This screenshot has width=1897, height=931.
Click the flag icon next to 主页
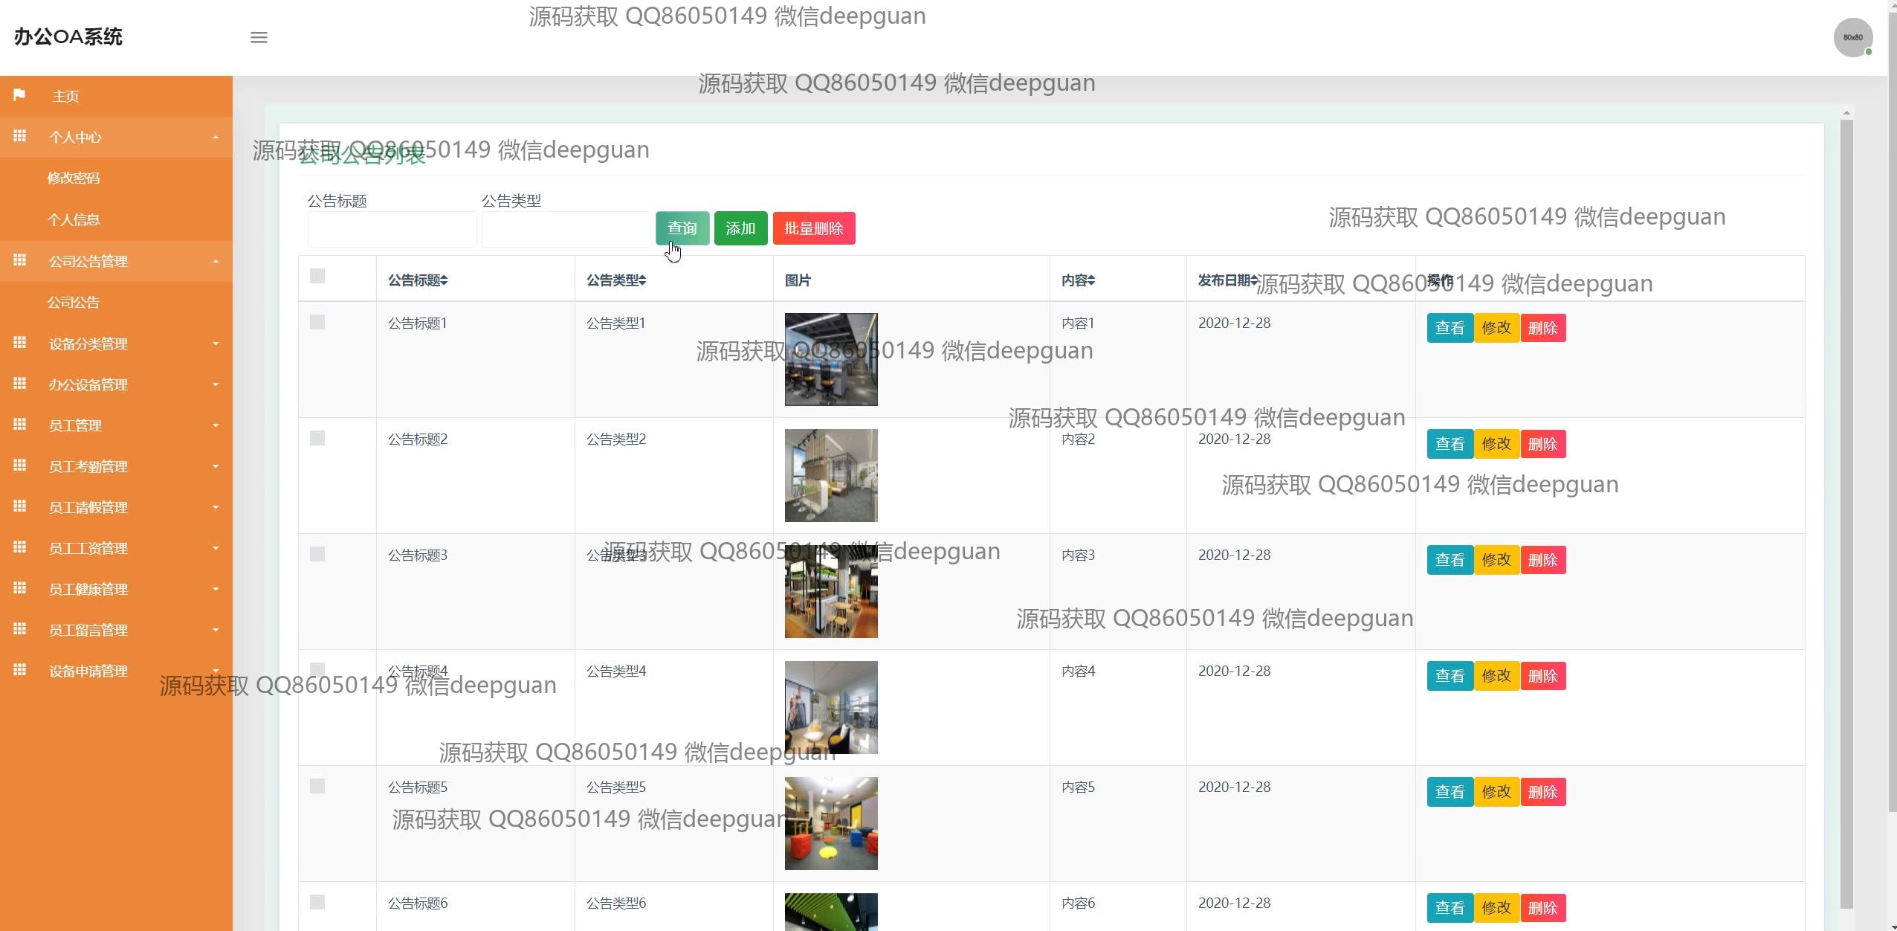click(x=19, y=95)
